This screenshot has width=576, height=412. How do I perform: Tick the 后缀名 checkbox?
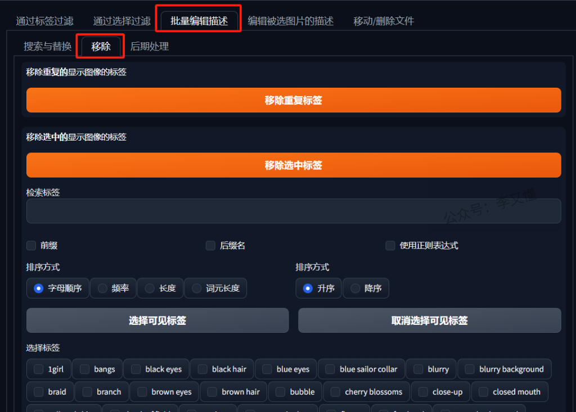[x=211, y=246]
